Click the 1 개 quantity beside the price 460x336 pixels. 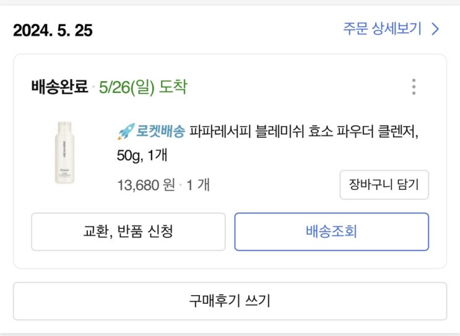pyautogui.click(x=198, y=185)
